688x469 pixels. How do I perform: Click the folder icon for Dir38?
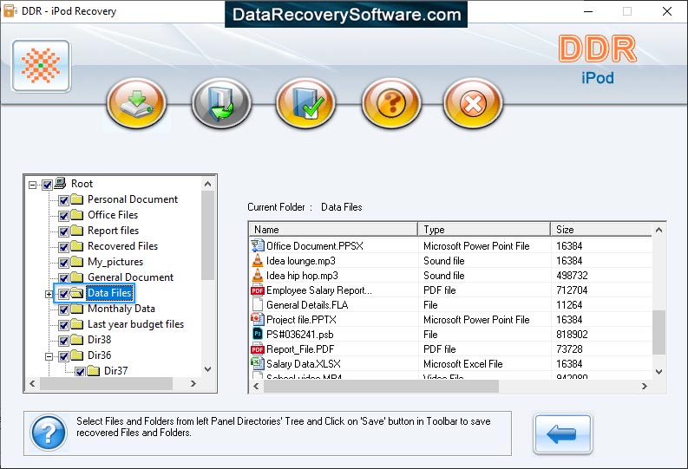point(77,340)
